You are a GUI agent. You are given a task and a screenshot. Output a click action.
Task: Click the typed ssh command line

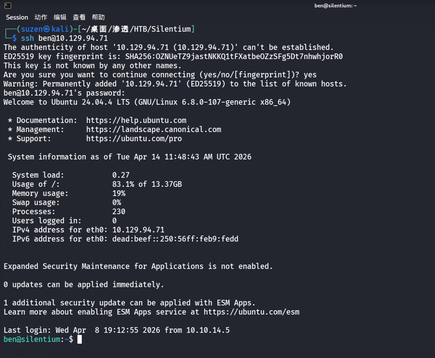click(x=64, y=38)
